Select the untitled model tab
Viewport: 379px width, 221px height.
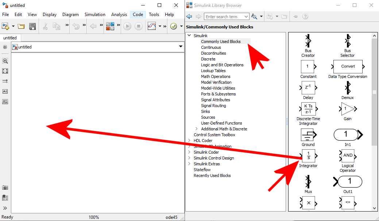coord(10,38)
